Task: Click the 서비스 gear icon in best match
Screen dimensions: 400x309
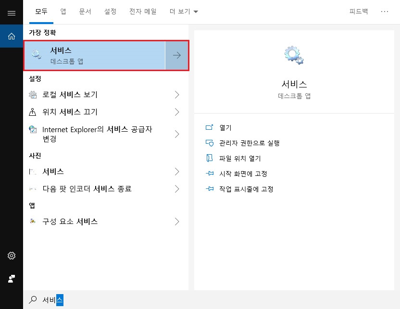Action: [x=37, y=55]
